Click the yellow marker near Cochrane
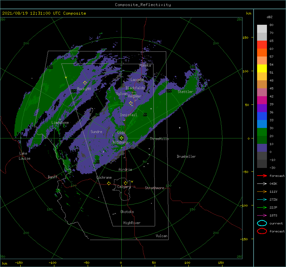The image size is (286, 267). coord(109,183)
